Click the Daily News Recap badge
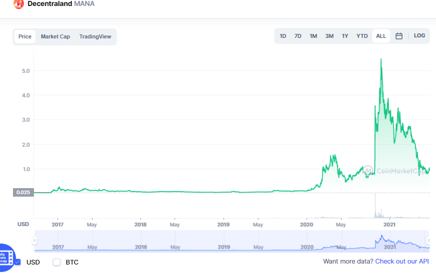Viewport: 436px width, 275px height. [6, 258]
